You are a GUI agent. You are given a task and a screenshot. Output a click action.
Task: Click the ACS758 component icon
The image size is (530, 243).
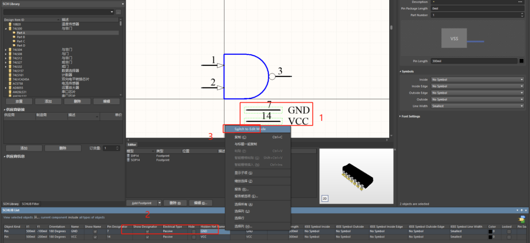(x=10, y=84)
